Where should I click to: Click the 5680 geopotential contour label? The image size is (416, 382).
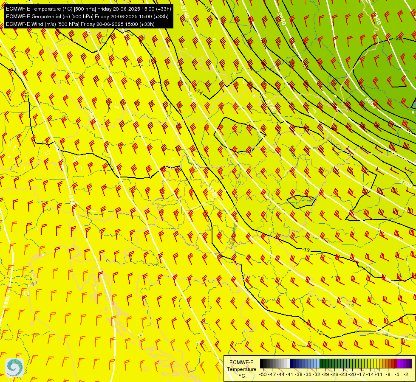[281, 19]
